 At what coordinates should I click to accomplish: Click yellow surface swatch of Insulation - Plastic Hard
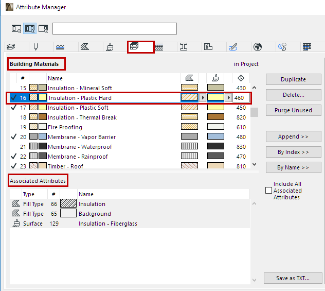[x=215, y=97]
